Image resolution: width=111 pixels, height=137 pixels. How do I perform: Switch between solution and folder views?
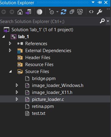(28, 12)
